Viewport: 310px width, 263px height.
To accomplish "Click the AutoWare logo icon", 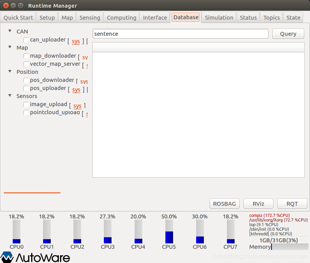I will pyautogui.click(x=7, y=257).
